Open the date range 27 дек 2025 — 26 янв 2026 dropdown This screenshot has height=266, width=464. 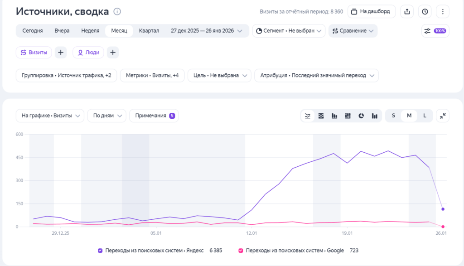(x=207, y=31)
